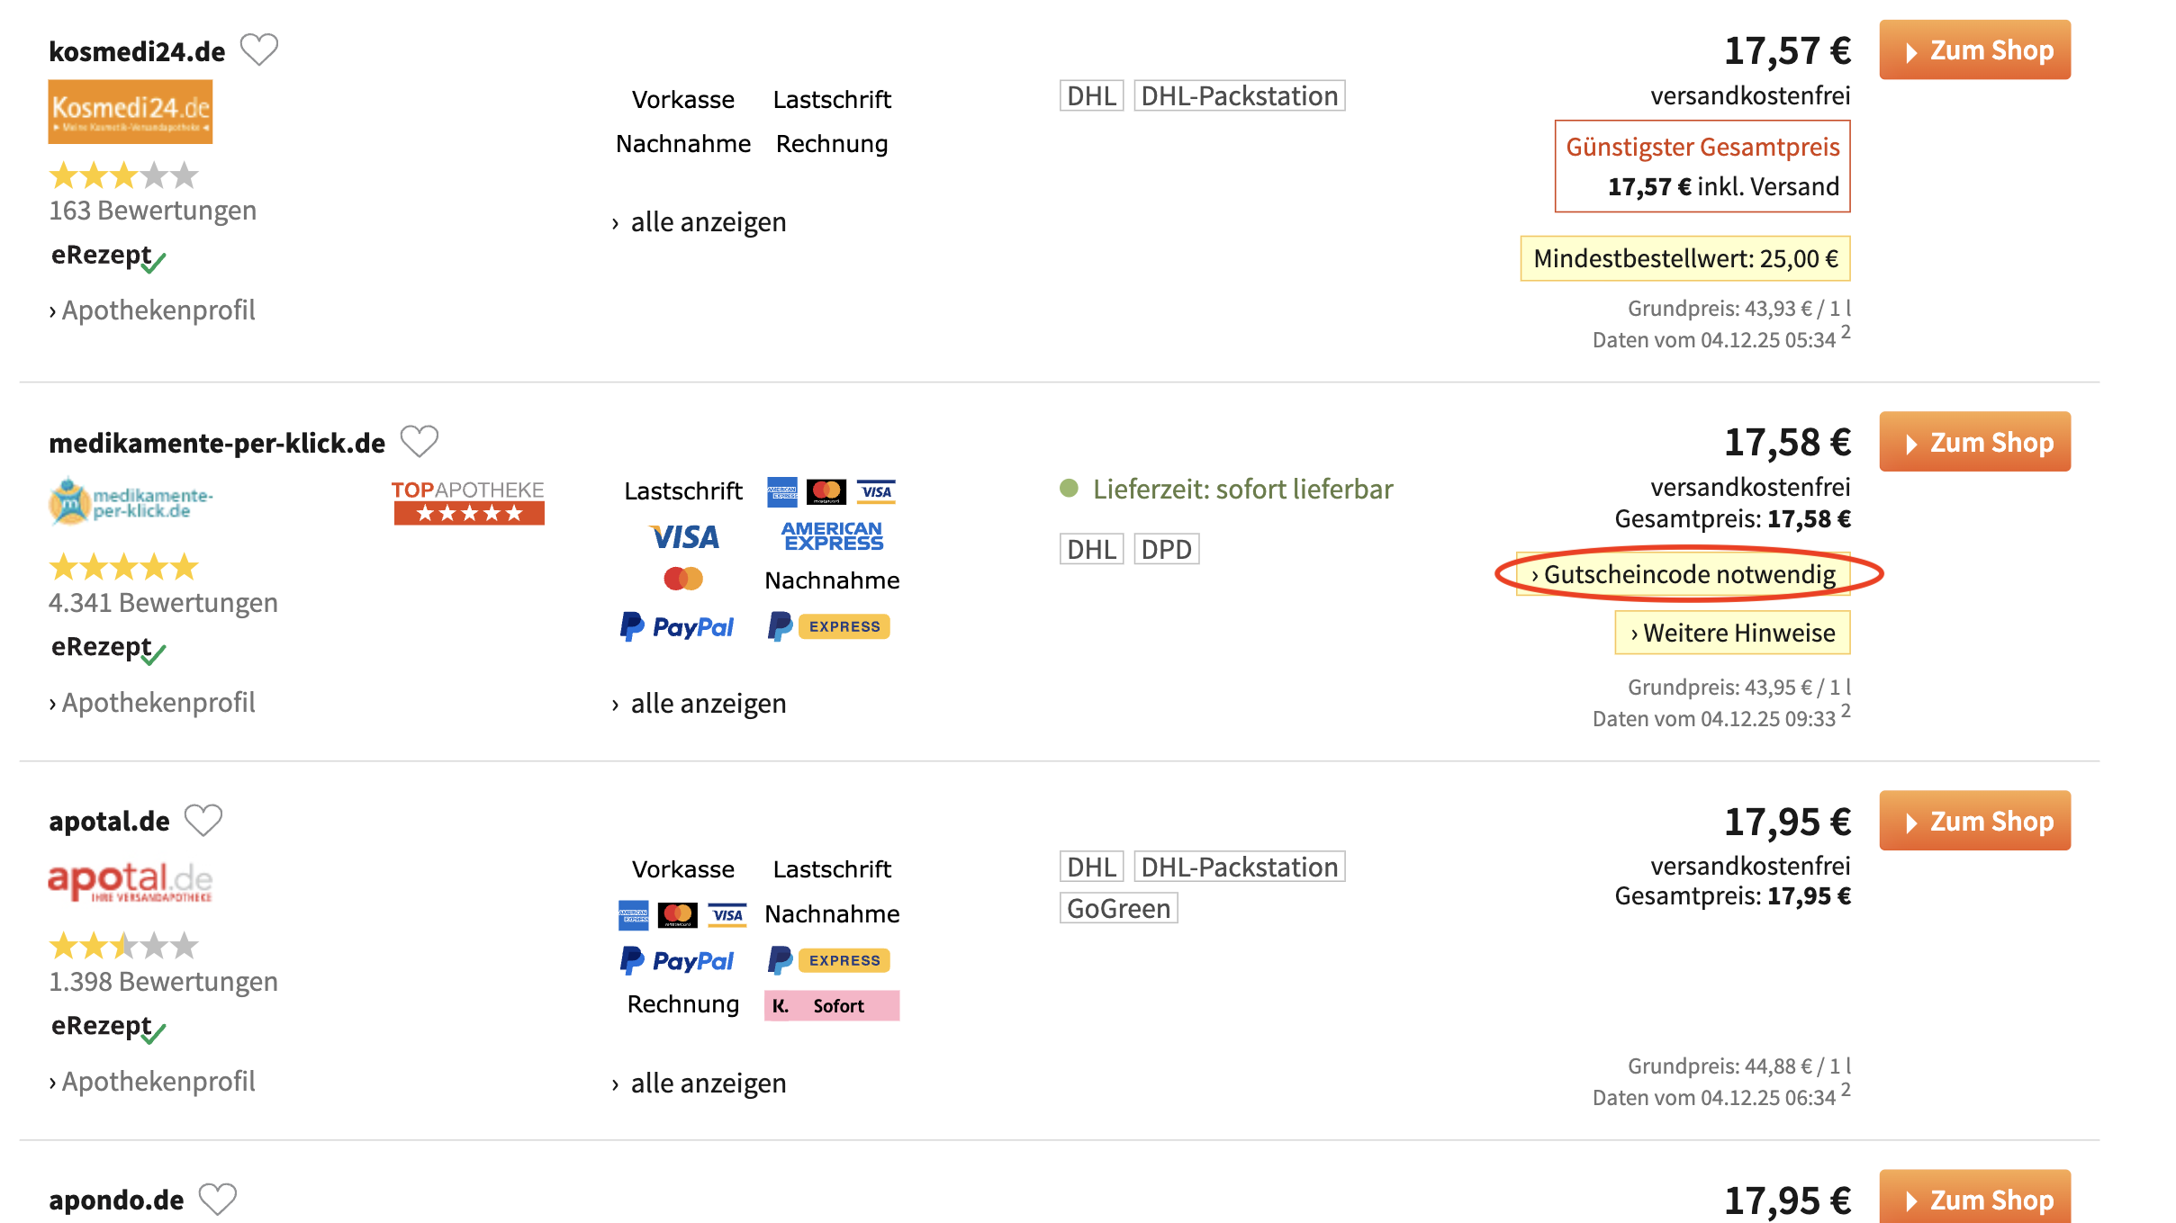
Task: Select the PayPal Express icon for apotal.de
Action: click(828, 960)
